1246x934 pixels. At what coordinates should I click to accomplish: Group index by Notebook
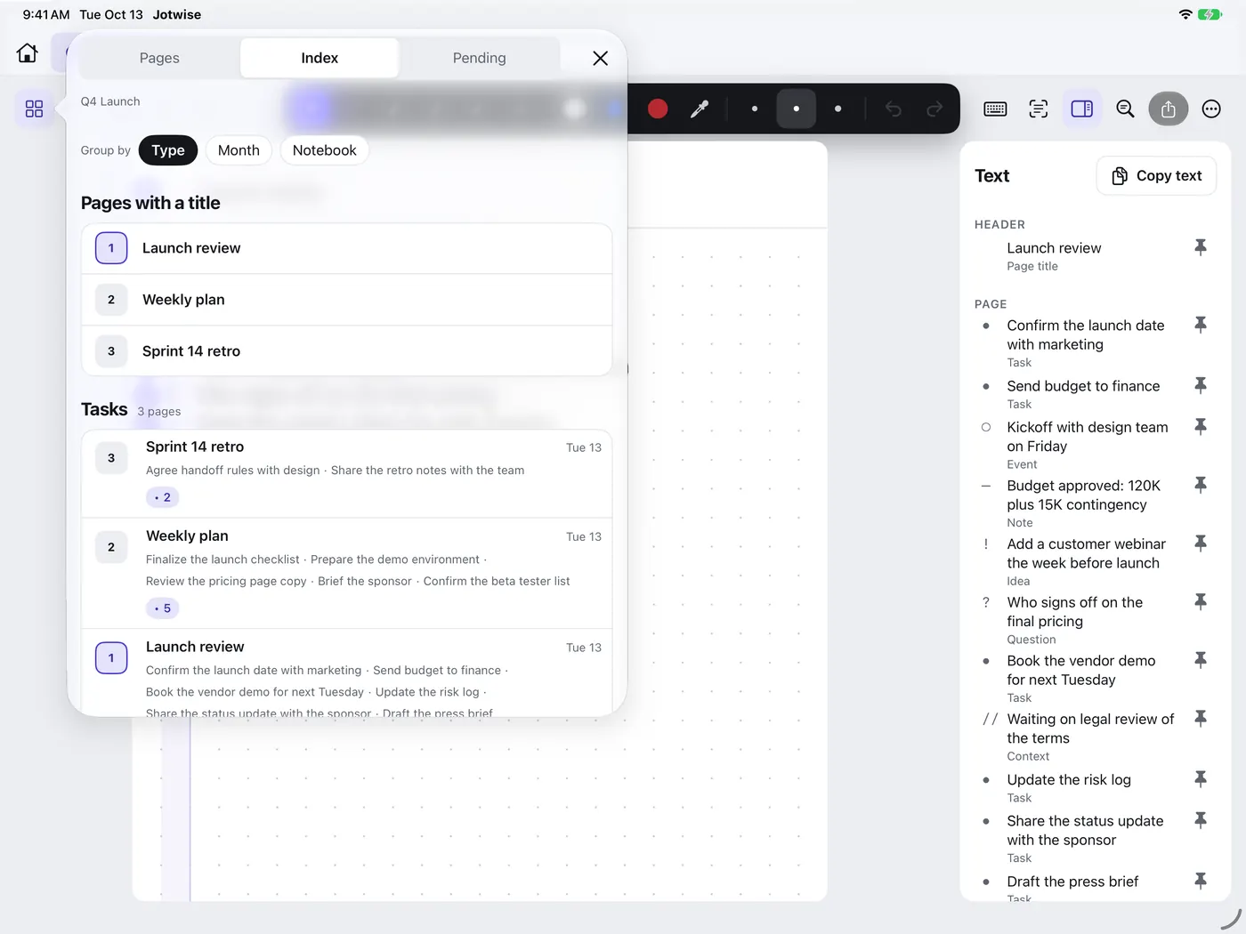325,150
